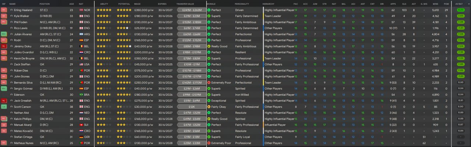Click the Norway flag in Haaland's row

pos(81,10)
